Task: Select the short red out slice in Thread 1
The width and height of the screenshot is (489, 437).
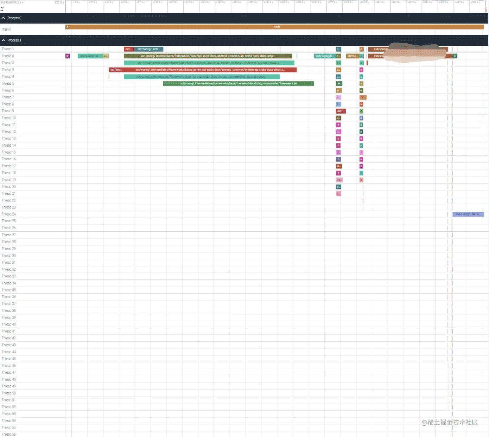Action: tap(129, 49)
